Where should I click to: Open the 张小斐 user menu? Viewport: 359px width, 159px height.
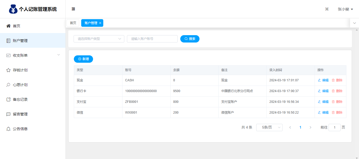345,9
